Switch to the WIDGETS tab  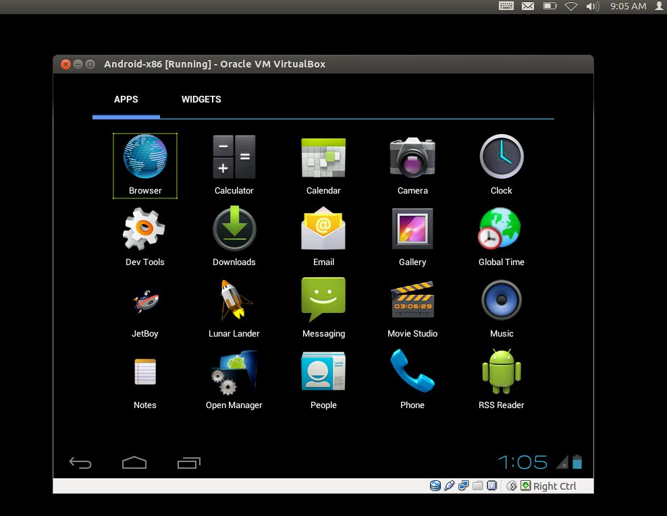pos(201,99)
